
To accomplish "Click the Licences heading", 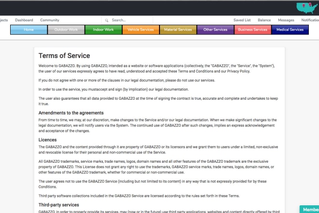I will click(47, 140).
